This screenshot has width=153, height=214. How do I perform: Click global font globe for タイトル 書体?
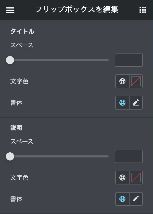click(x=122, y=103)
